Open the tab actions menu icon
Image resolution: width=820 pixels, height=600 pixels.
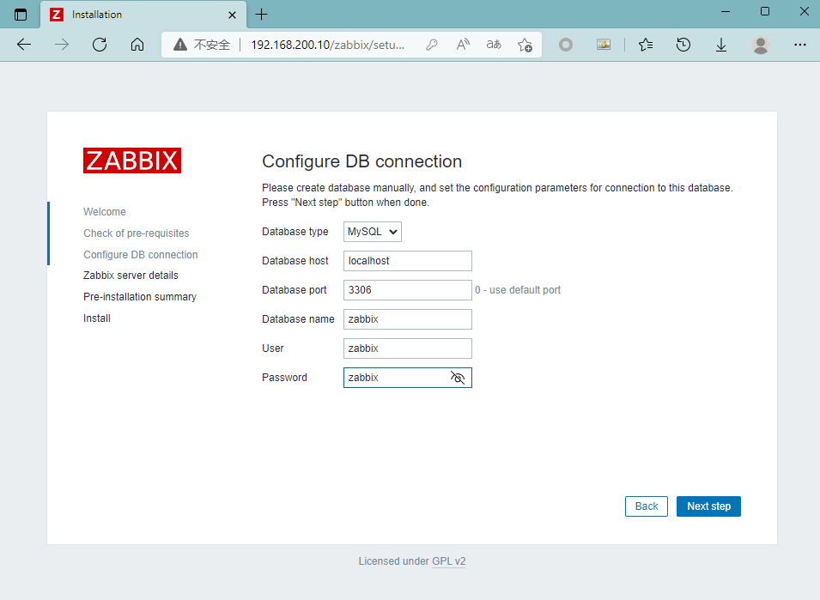click(21, 15)
